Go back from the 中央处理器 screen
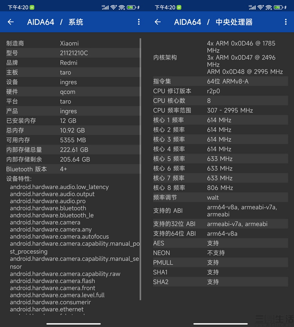Viewport: 294px width, 327px height. coord(158,22)
